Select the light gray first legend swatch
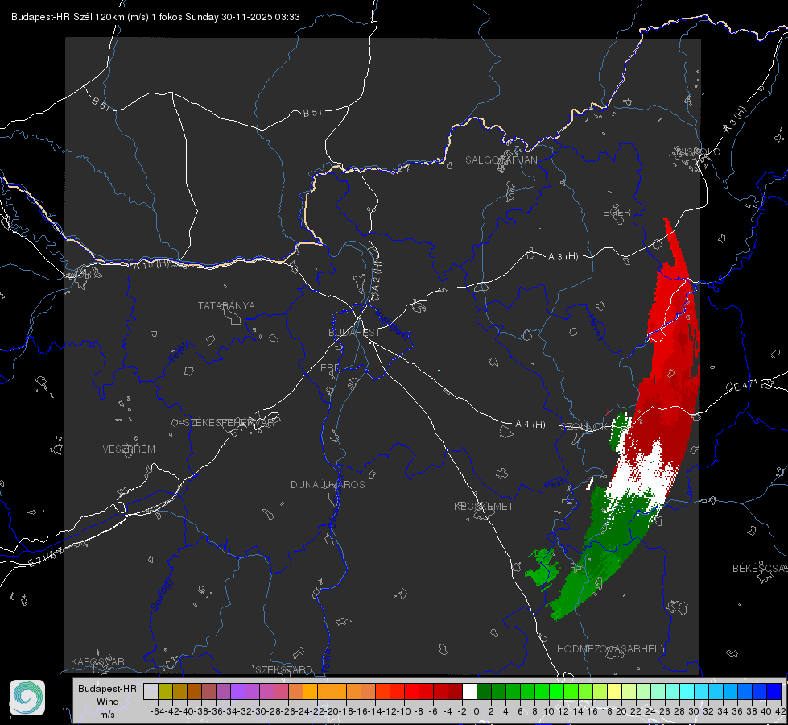Viewport: 788px width, 725px height. pyautogui.click(x=151, y=691)
